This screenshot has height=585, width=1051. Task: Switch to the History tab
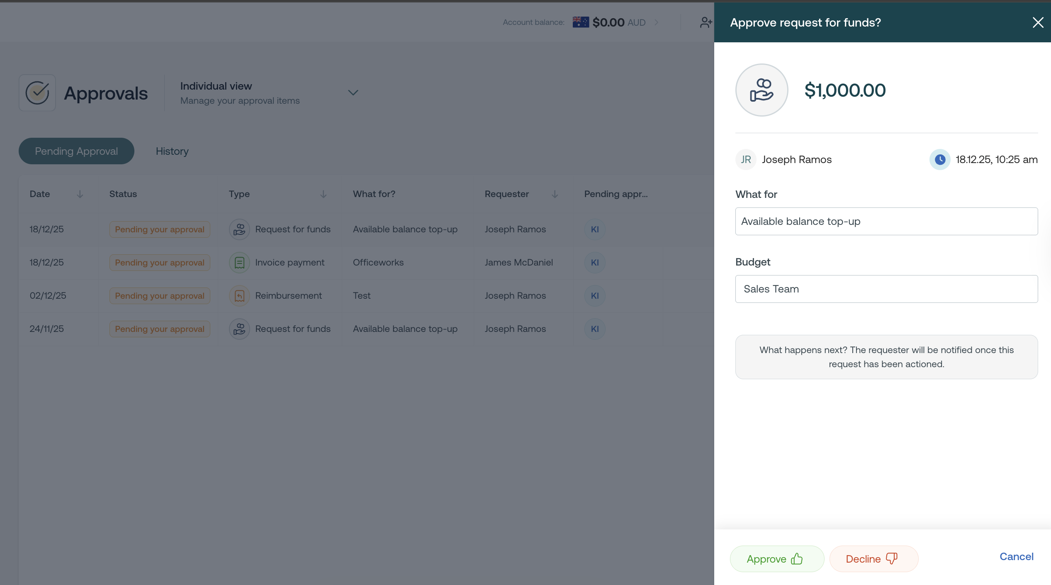172,151
